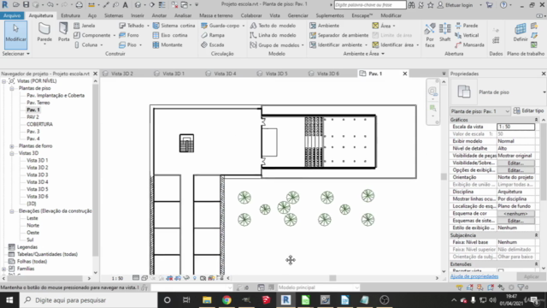Select the Ambiente room tool
This screenshot has height=308, width=547.
(x=324, y=26)
